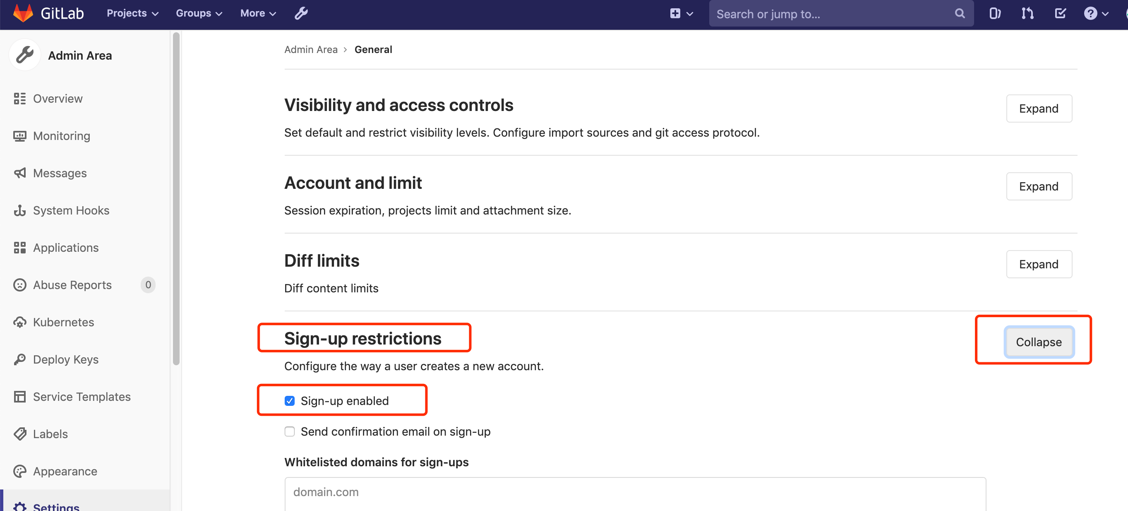Go to System Hooks in the sidebar
The height and width of the screenshot is (511, 1128).
71,210
